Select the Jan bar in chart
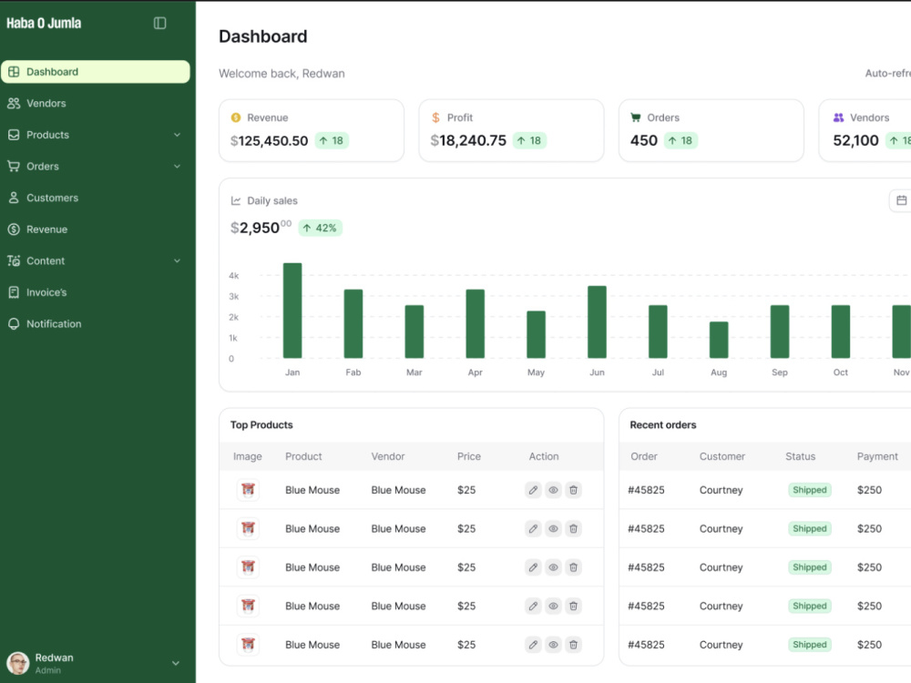 pos(292,311)
